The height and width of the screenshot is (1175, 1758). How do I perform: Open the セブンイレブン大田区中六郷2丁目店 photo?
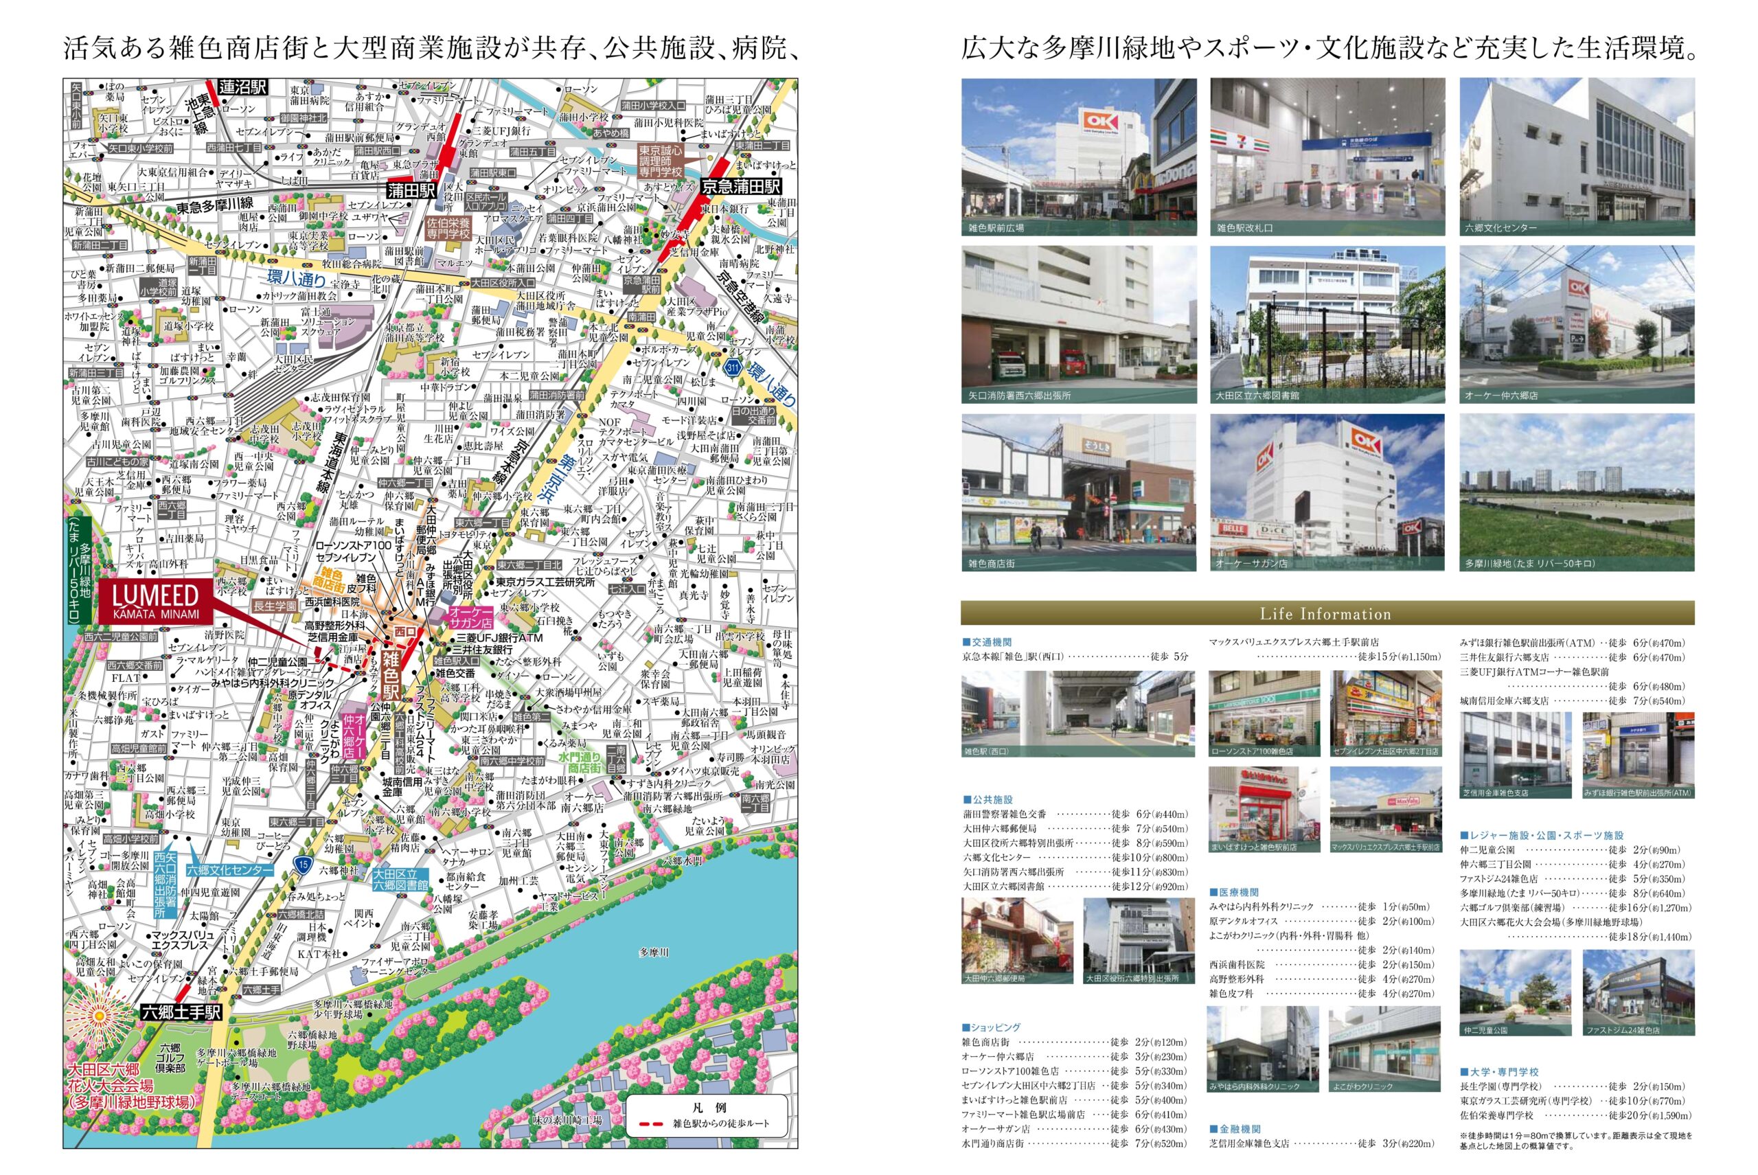click(x=1386, y=713)
